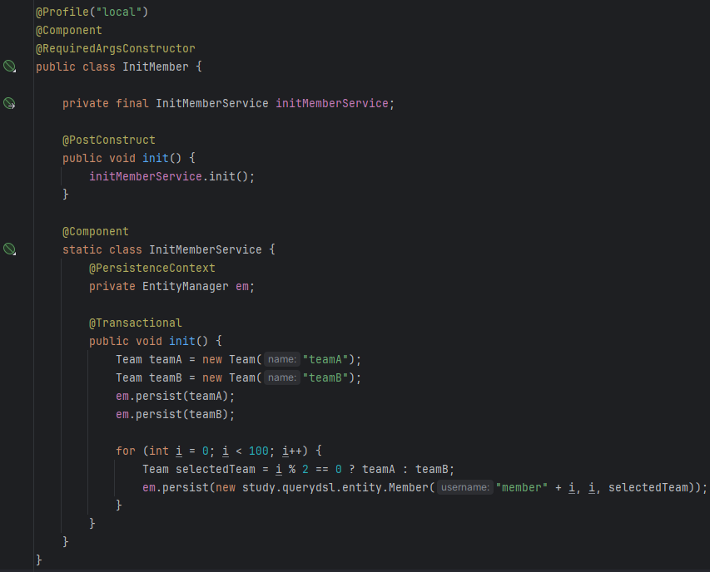Click the InitMemberService static class name
The width and height of the screenshot is (710, 572).
206,249
